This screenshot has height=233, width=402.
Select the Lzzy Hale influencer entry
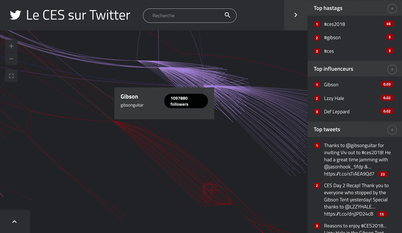pyautogui.click(x=334, y=98)
